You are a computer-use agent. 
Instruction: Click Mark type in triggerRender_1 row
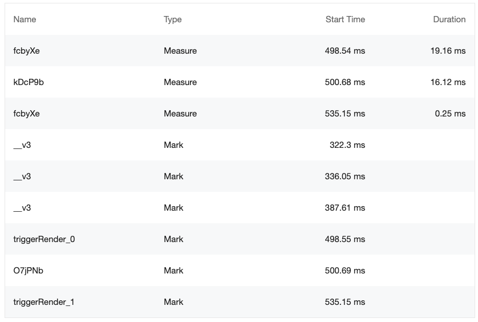(x=173, y=302)
